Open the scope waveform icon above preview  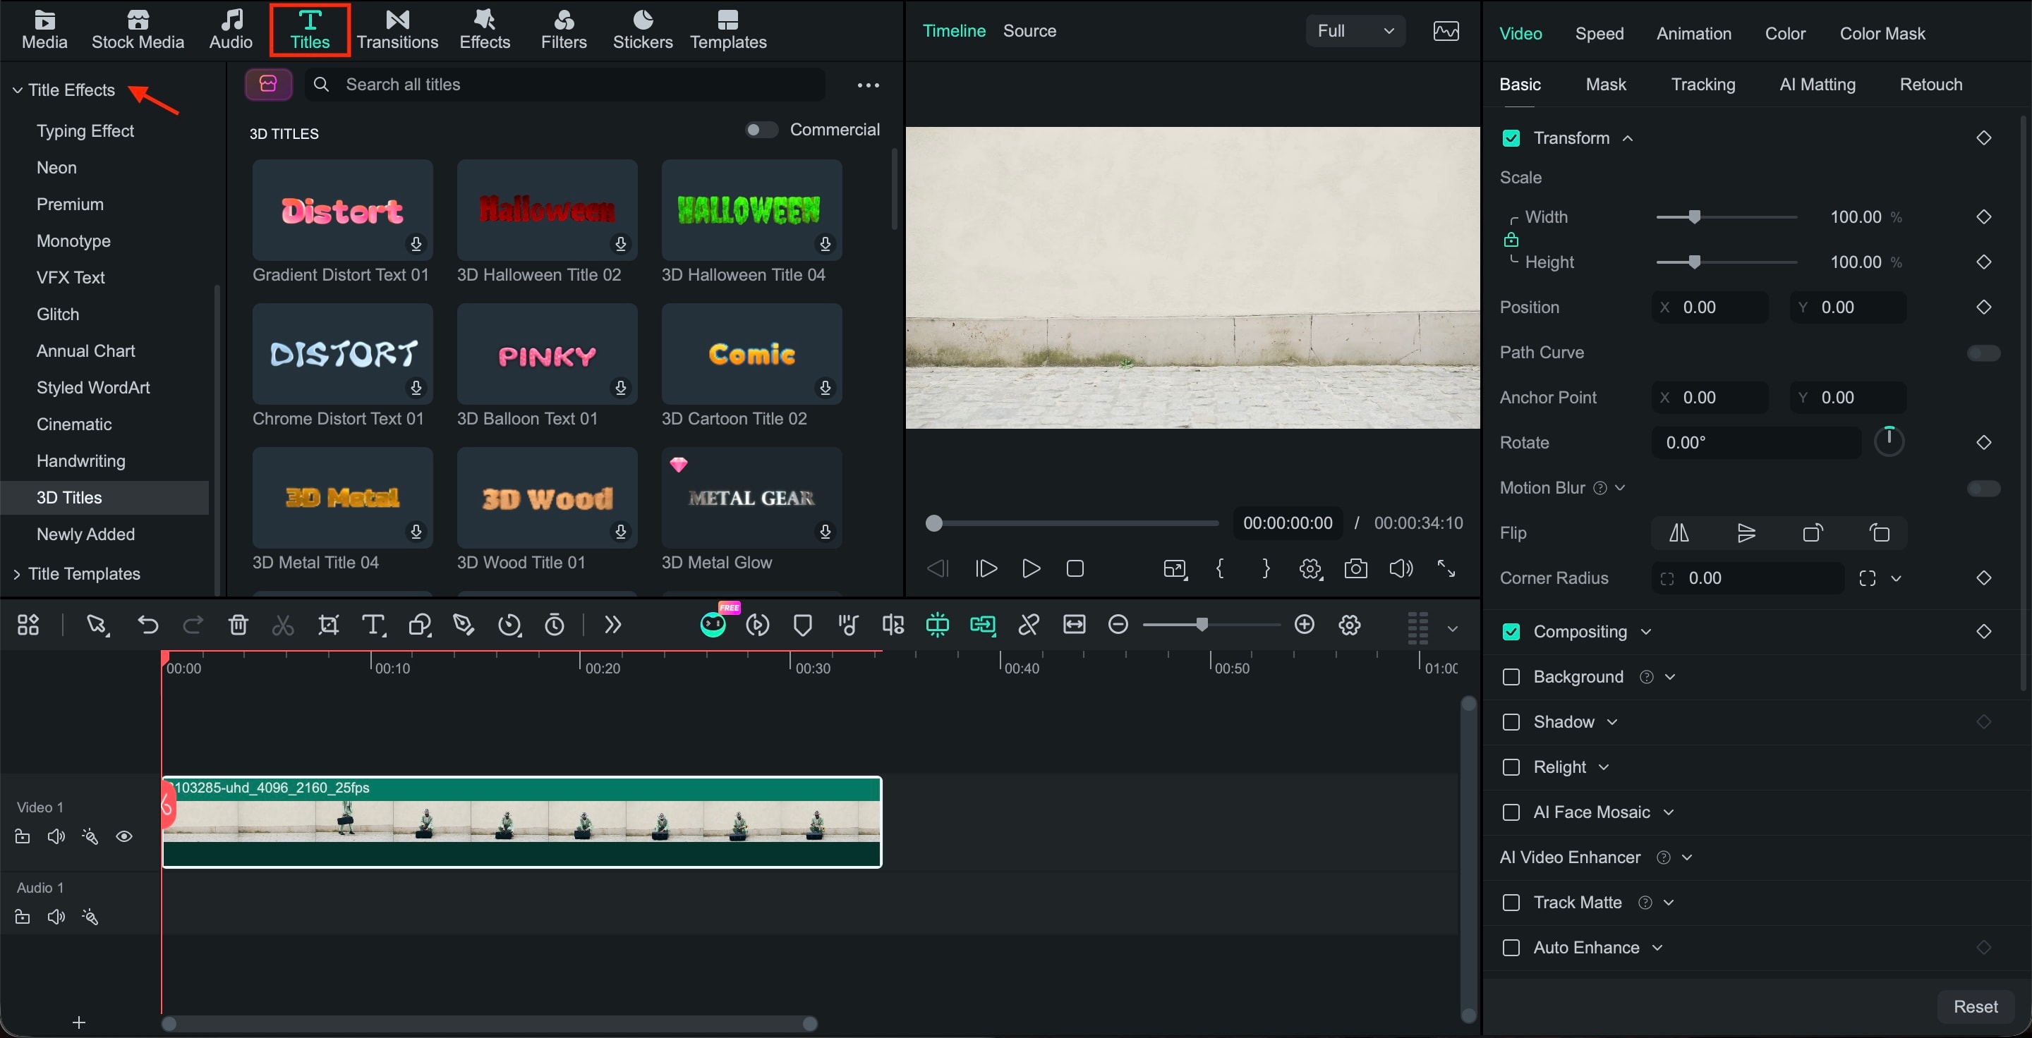pos(1446,31)
